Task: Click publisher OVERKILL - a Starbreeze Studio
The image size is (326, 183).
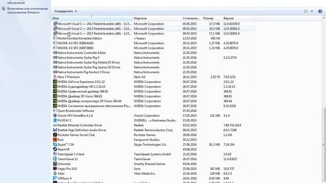Action: click(155, 120)
